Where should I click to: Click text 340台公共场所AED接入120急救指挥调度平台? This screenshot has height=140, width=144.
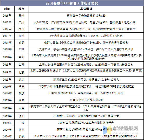tap(86, 123)
